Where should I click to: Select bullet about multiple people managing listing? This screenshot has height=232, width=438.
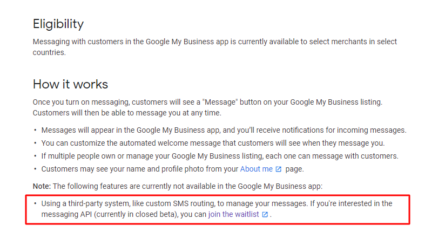(x=220, y=156)
